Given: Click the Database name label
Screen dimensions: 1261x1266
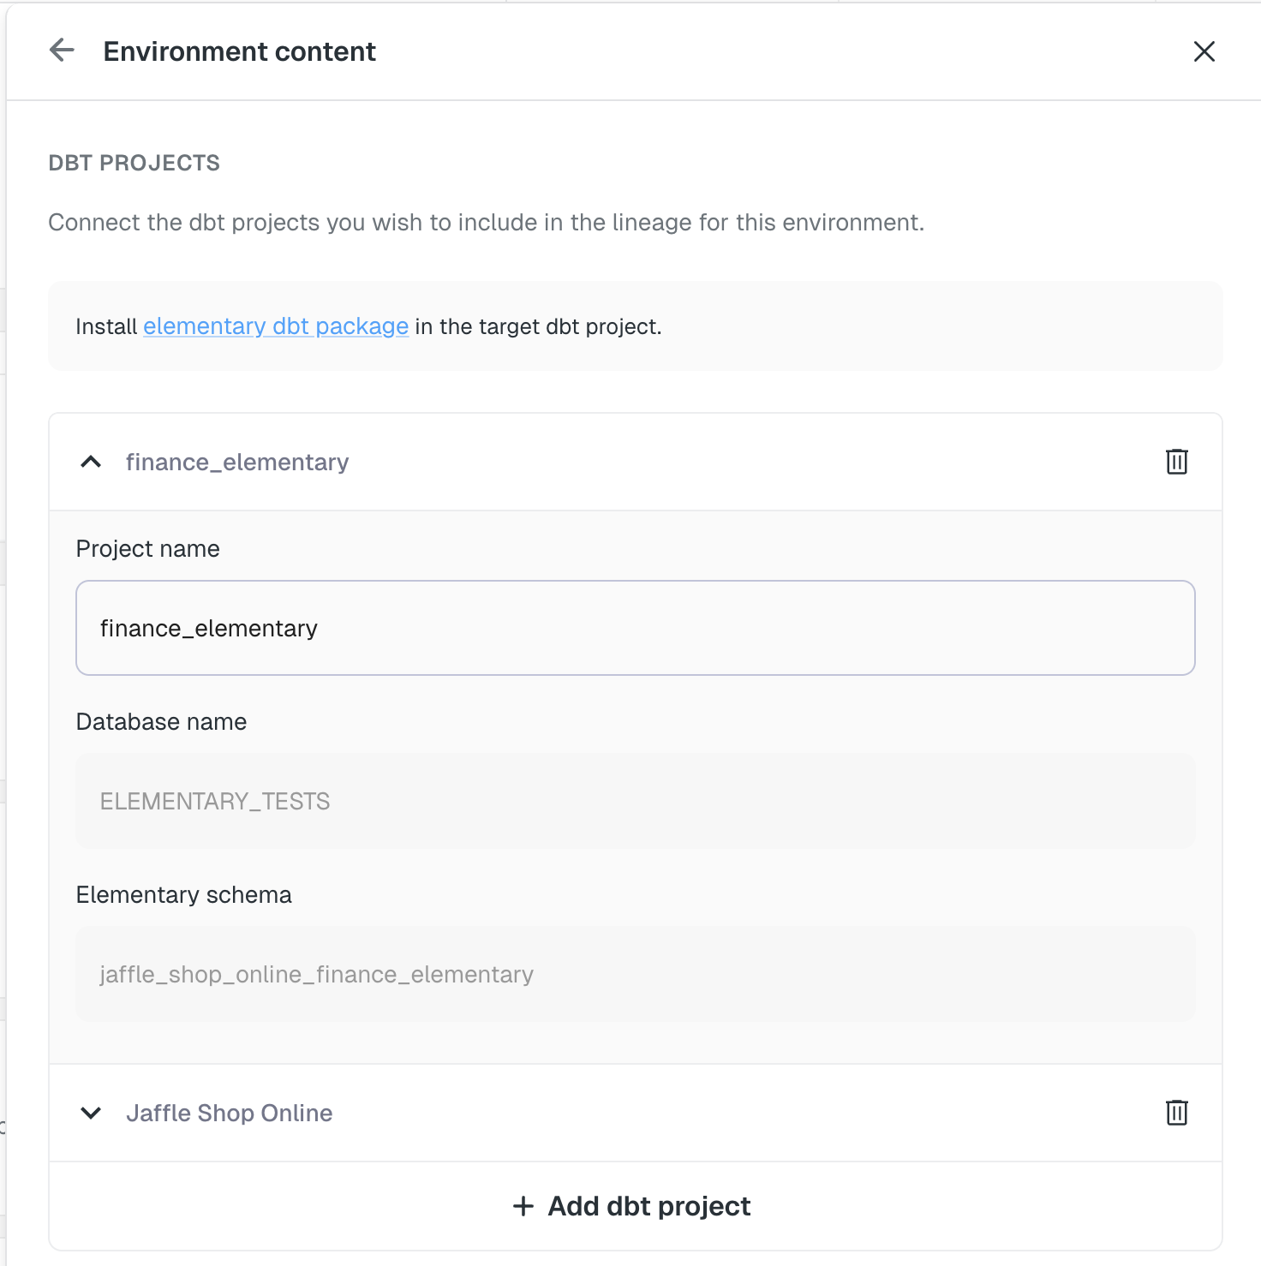Looking at the screenshot, I should [x=162, y=722].
